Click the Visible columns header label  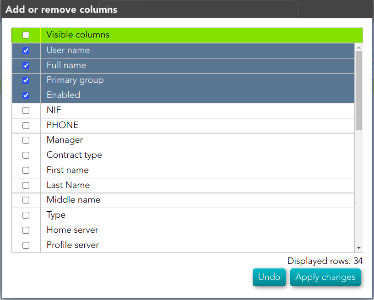78,35
